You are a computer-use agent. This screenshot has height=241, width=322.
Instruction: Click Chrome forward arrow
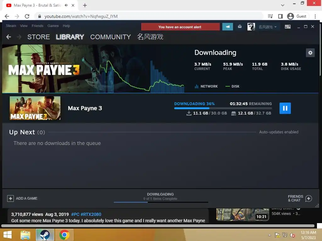click(17, 16)
